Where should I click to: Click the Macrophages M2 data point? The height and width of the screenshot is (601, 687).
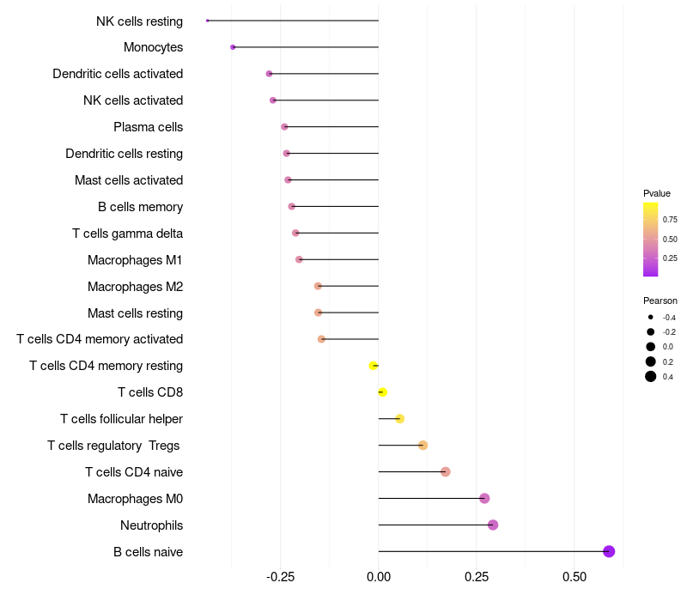(318, 286)
